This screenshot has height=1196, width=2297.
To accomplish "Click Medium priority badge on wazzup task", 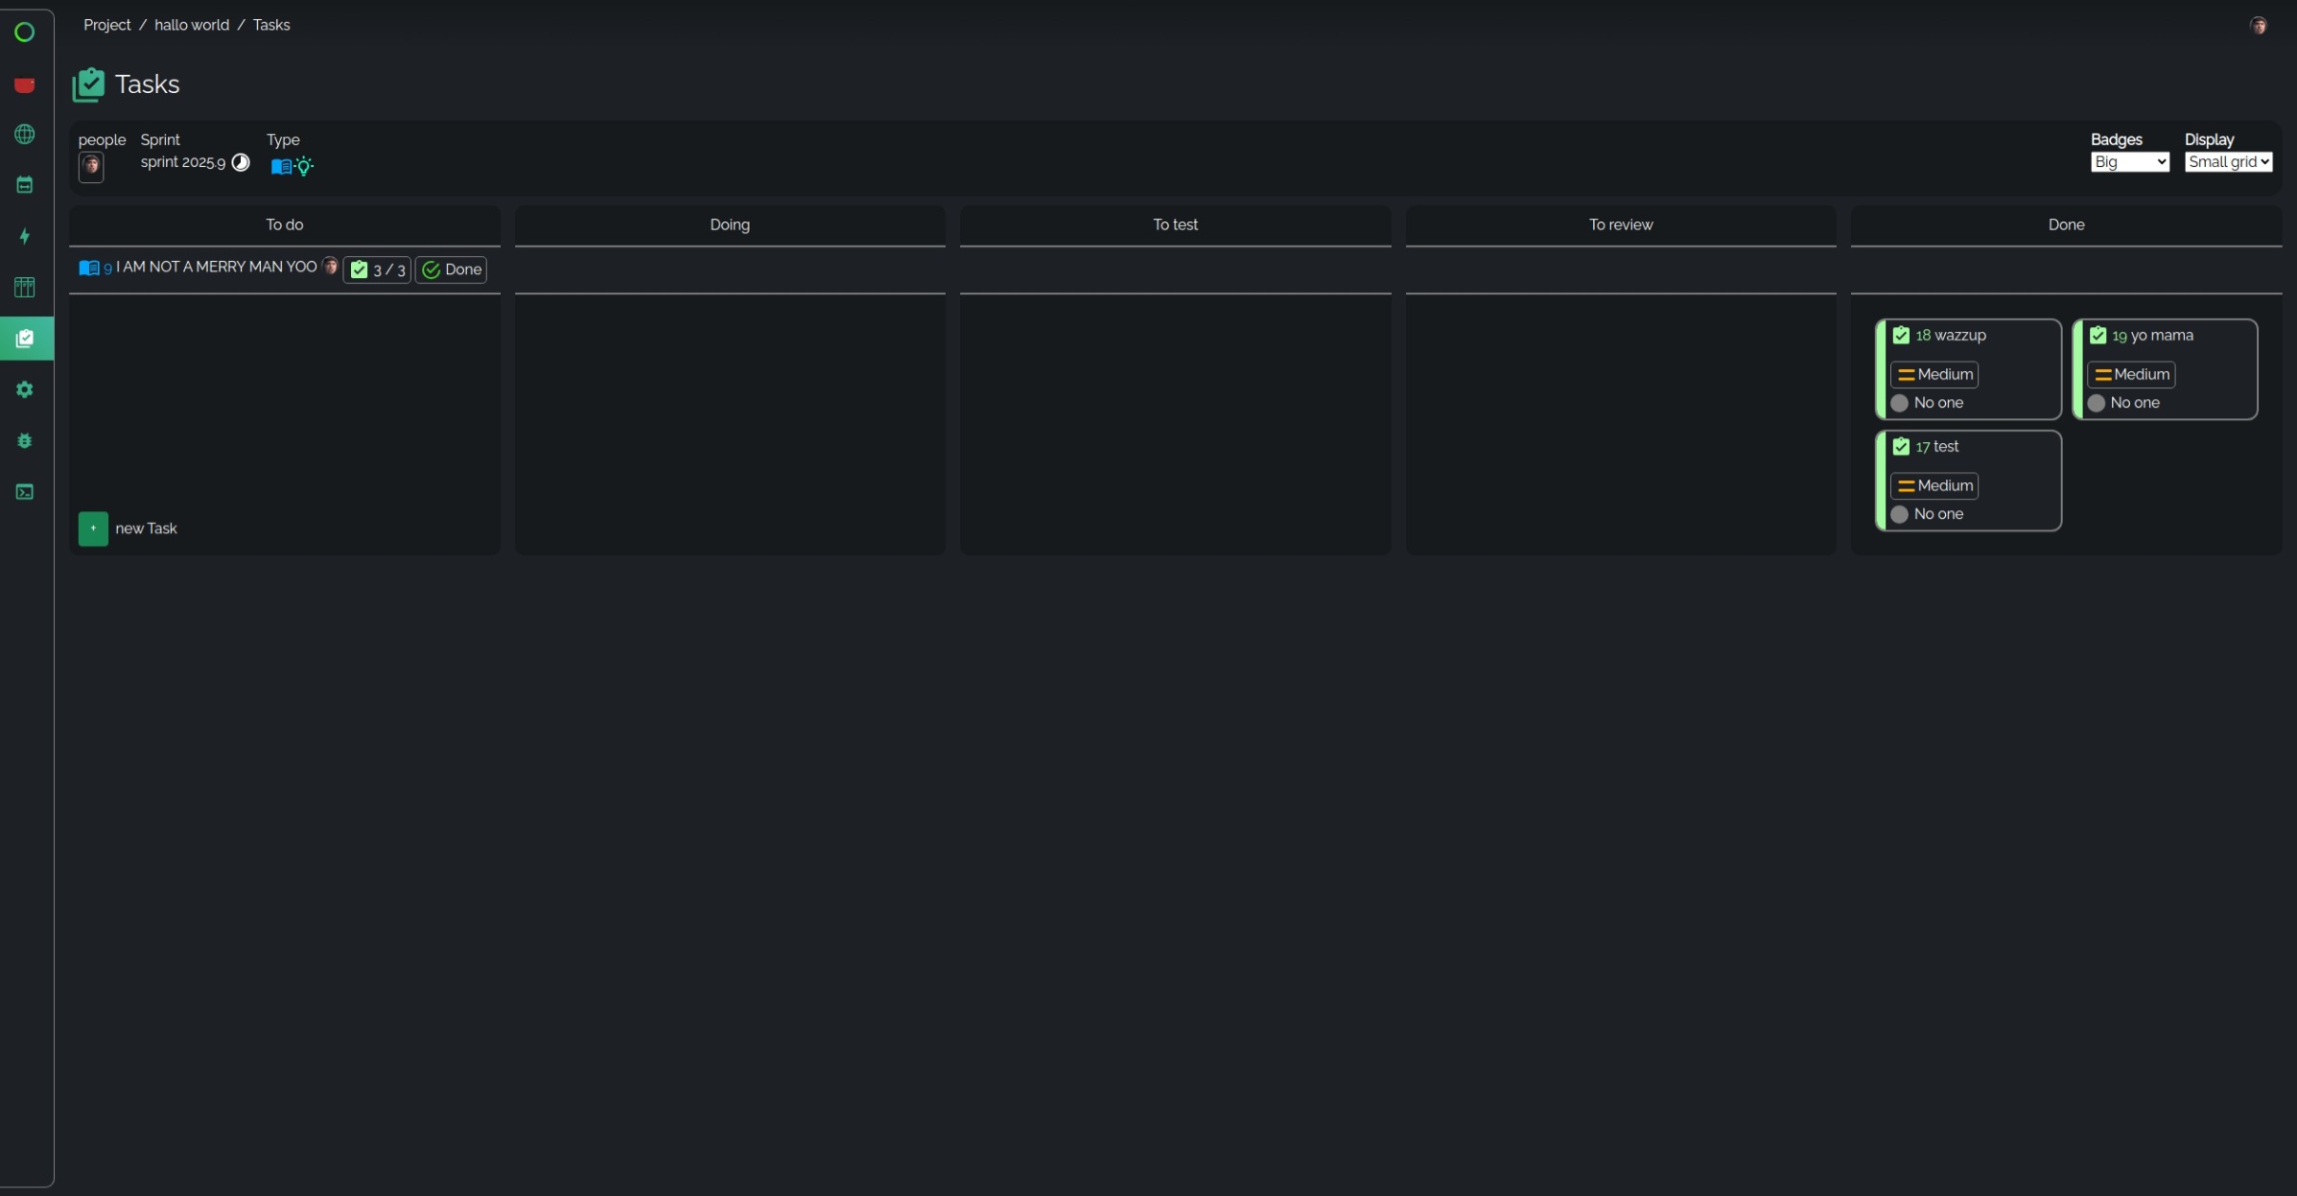I will pyautogui.click(x=1934, y=374).
